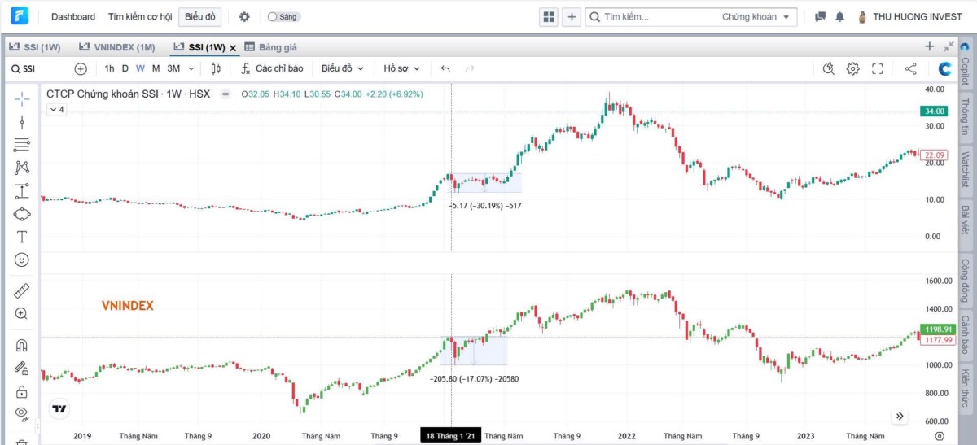
Task: Switch to VNINDEX (1M) tab
Action: pos(118,47)
